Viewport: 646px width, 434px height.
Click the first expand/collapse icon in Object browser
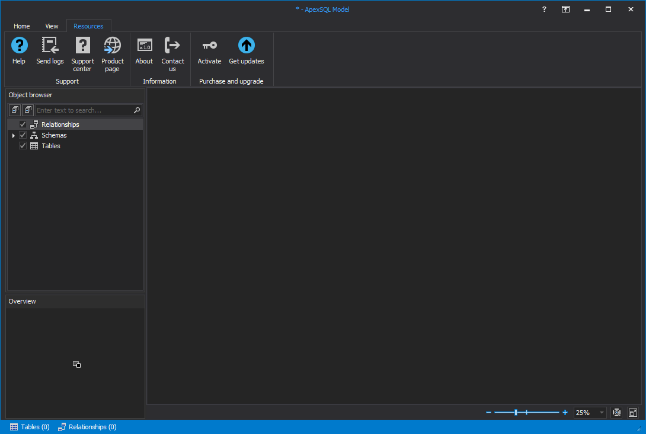coord(15,110)
